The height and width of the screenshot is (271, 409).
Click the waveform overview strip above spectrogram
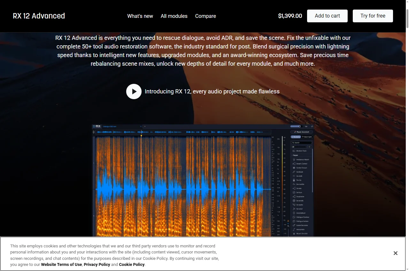pos(184,132)
